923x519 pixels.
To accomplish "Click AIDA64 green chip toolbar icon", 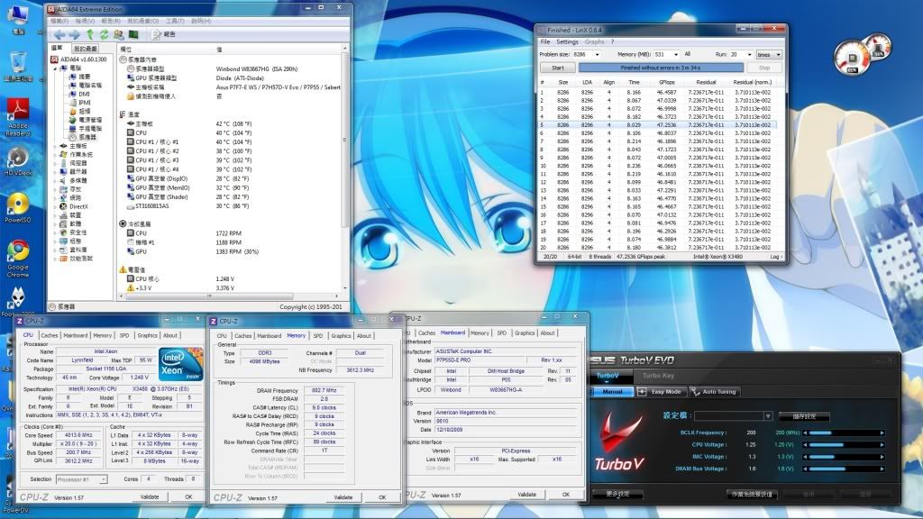I will 133,35.
